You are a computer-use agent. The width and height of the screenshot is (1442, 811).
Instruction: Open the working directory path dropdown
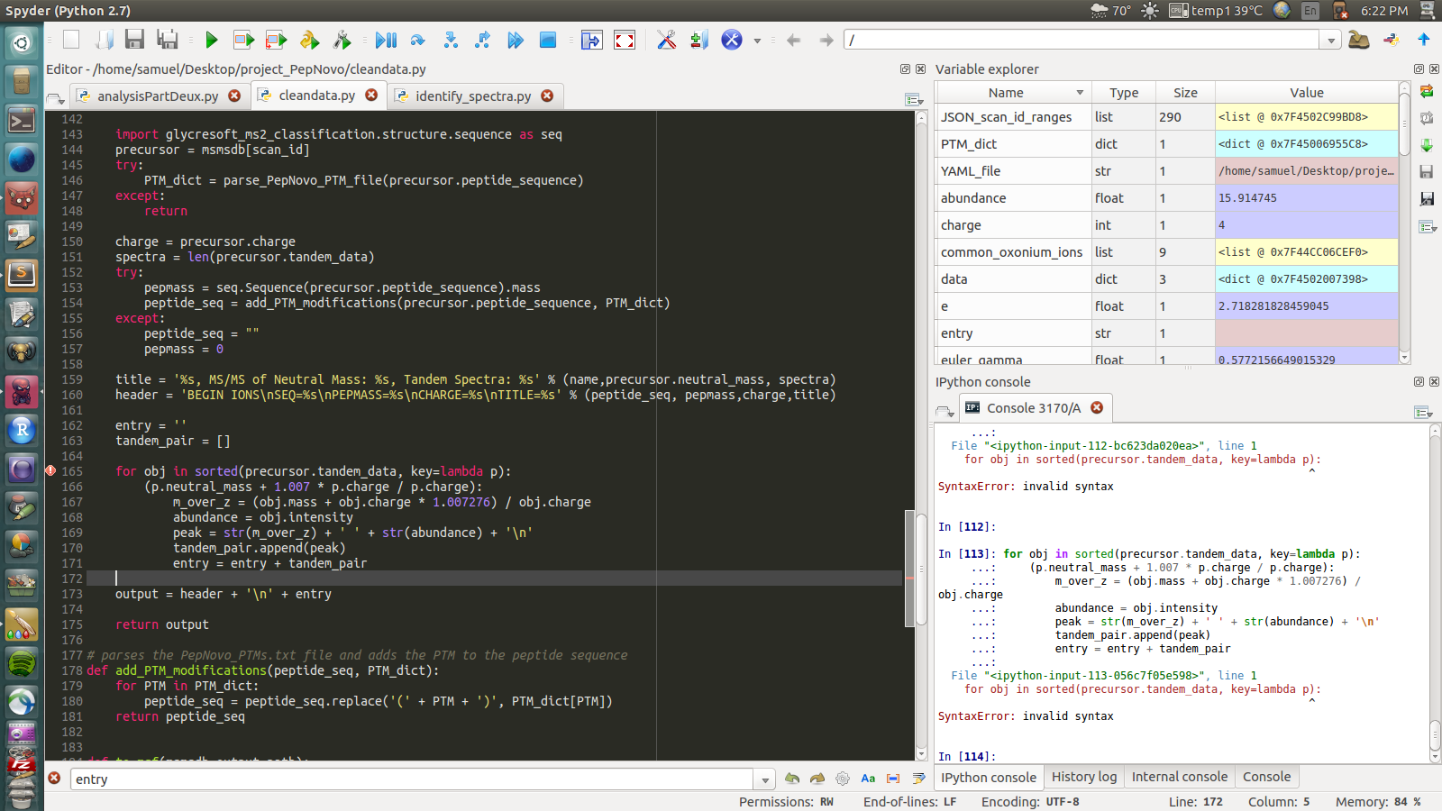1331,40
